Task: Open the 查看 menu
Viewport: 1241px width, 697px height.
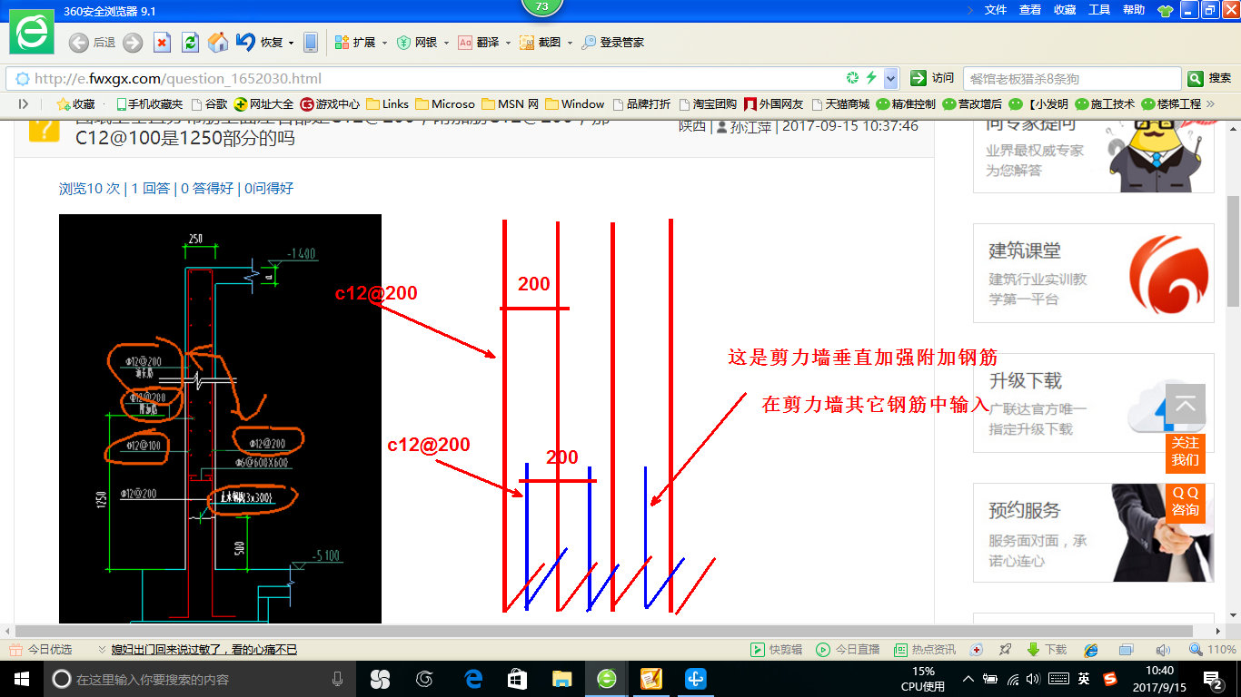Action: [x=1030, y=10]
